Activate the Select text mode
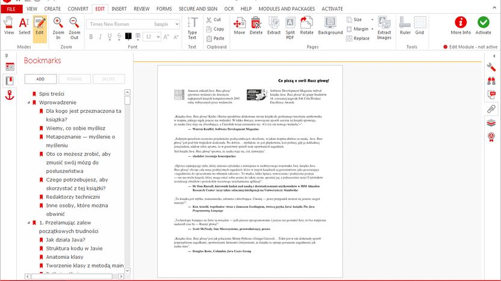 tap(24, 25)
